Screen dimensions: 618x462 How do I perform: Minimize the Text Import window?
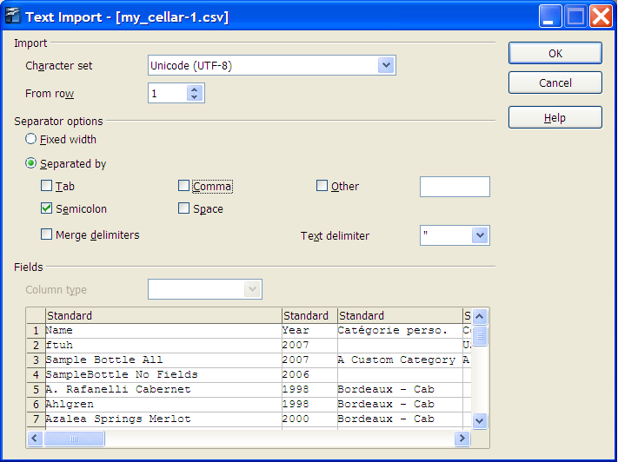pyautogui.click(x=550, y=16)
